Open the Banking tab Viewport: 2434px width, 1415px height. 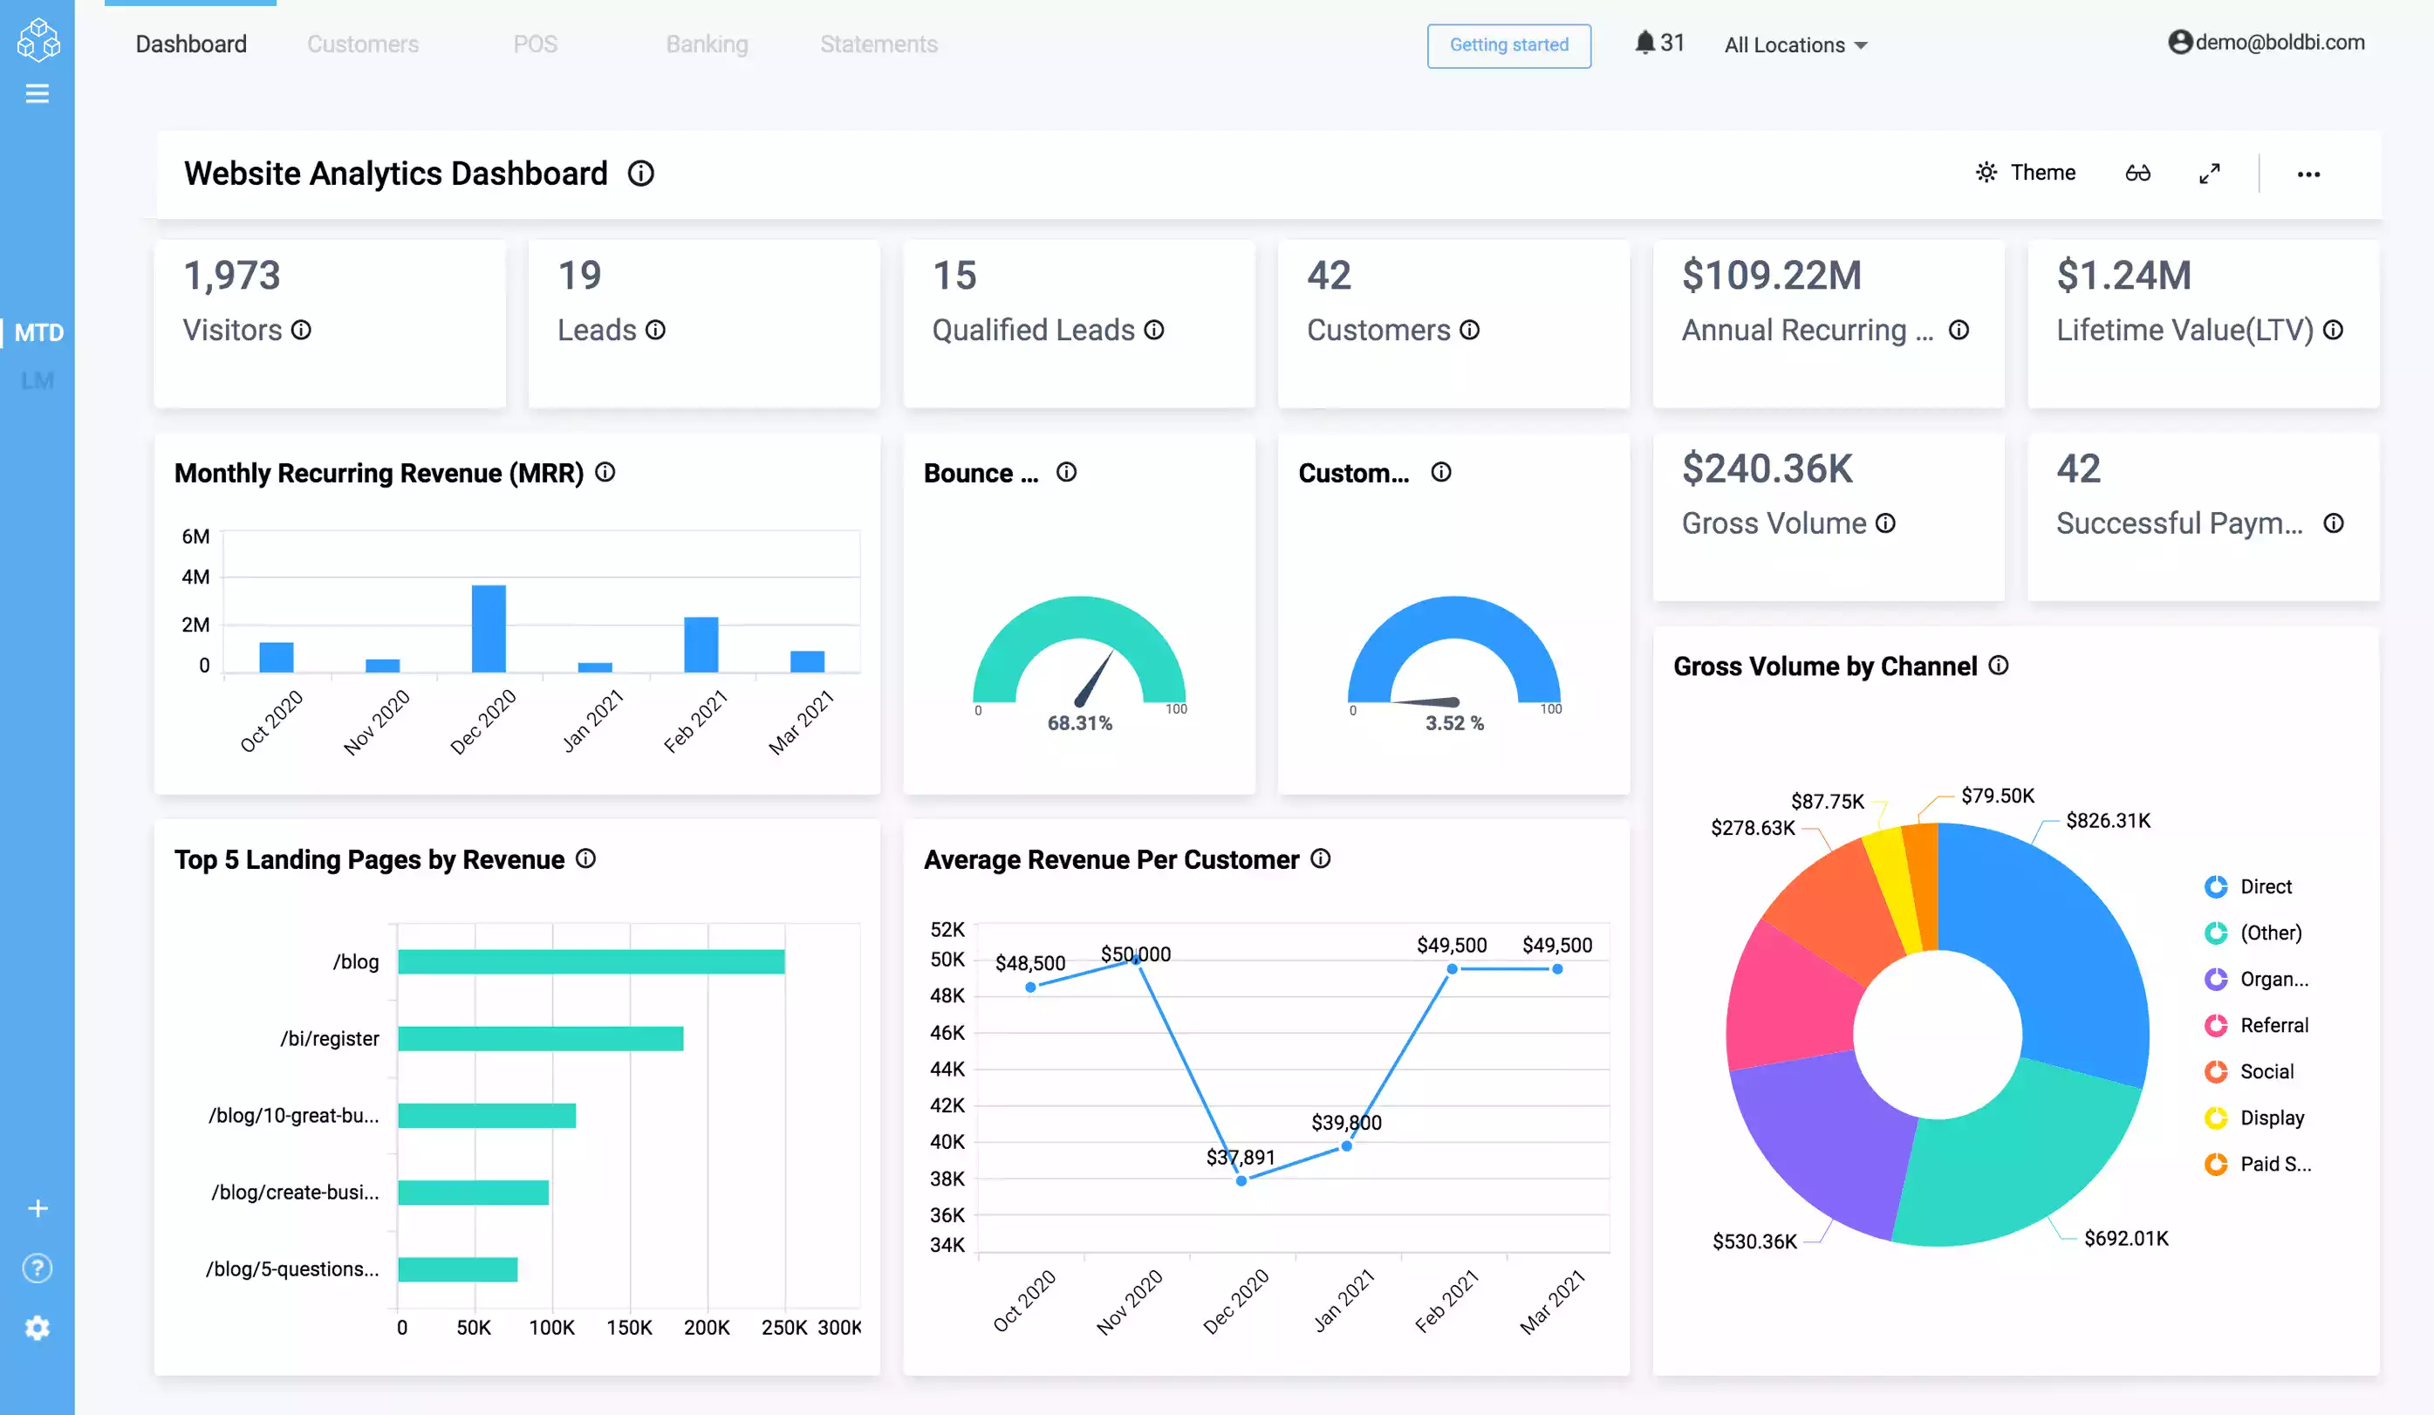point(707,44)
